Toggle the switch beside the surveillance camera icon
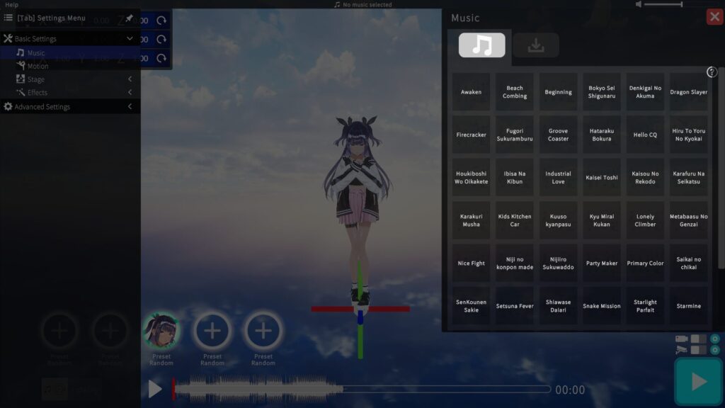The height and width of the screenshot is (408, 725). coord(699,350)
